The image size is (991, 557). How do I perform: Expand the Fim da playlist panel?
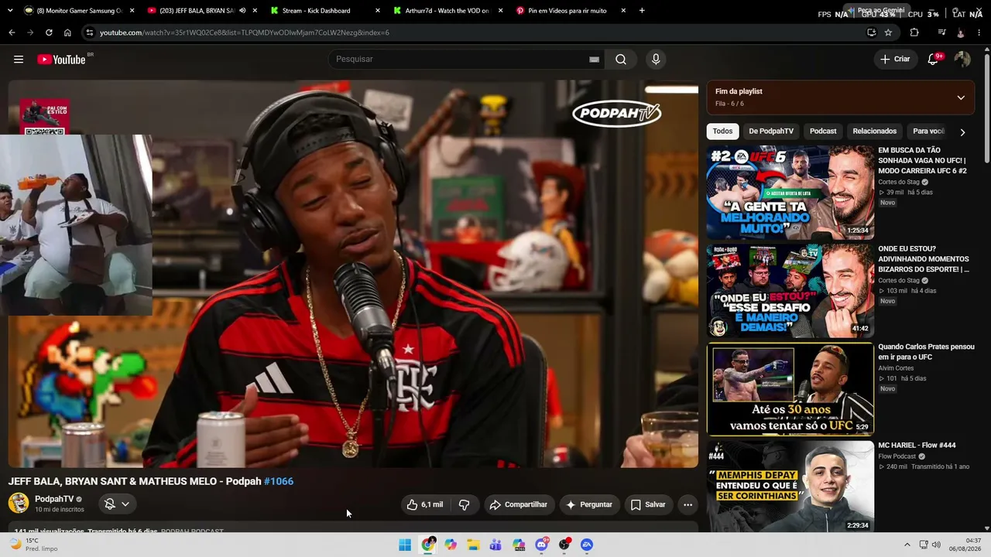(961, 97)
